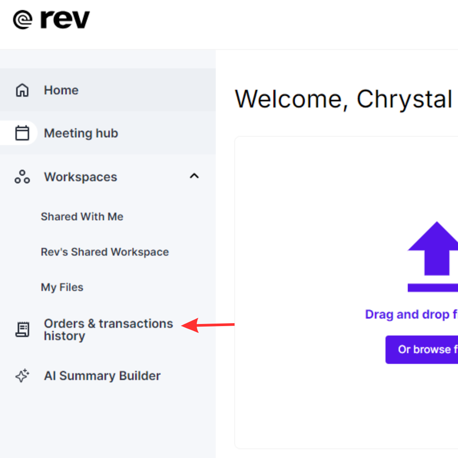Collapse the Workspaces section chevron
The width and height of the screenshot is (458, 458).
coord(194,176)
